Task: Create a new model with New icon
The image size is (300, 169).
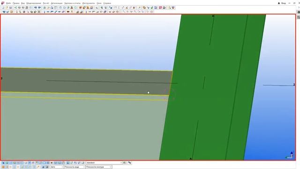Action: coord(3,8)
